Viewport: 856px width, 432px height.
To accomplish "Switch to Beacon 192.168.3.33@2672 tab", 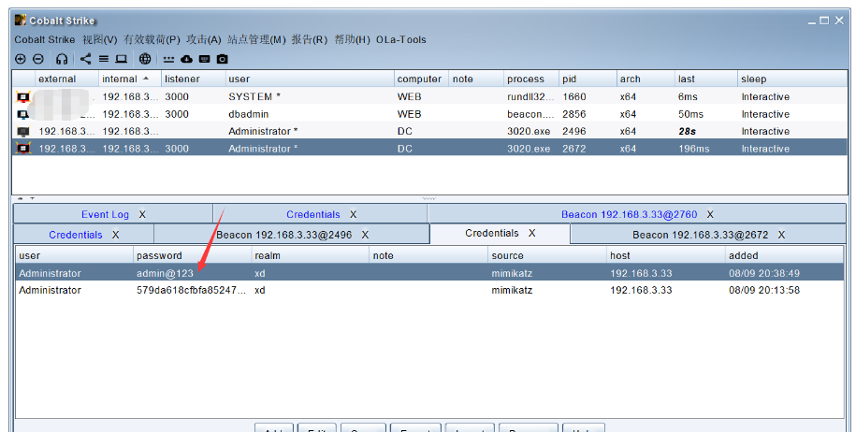I will click(701, 235).
